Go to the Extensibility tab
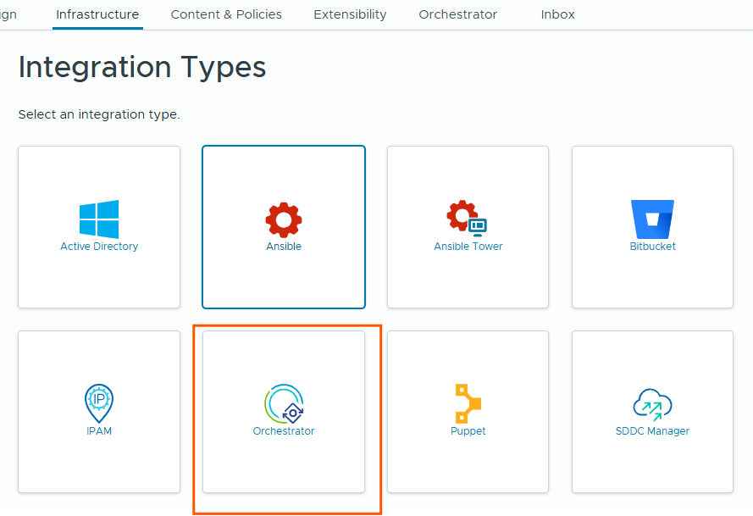The image size is (753, 516). pyautogui.click(x=350, y=14)
